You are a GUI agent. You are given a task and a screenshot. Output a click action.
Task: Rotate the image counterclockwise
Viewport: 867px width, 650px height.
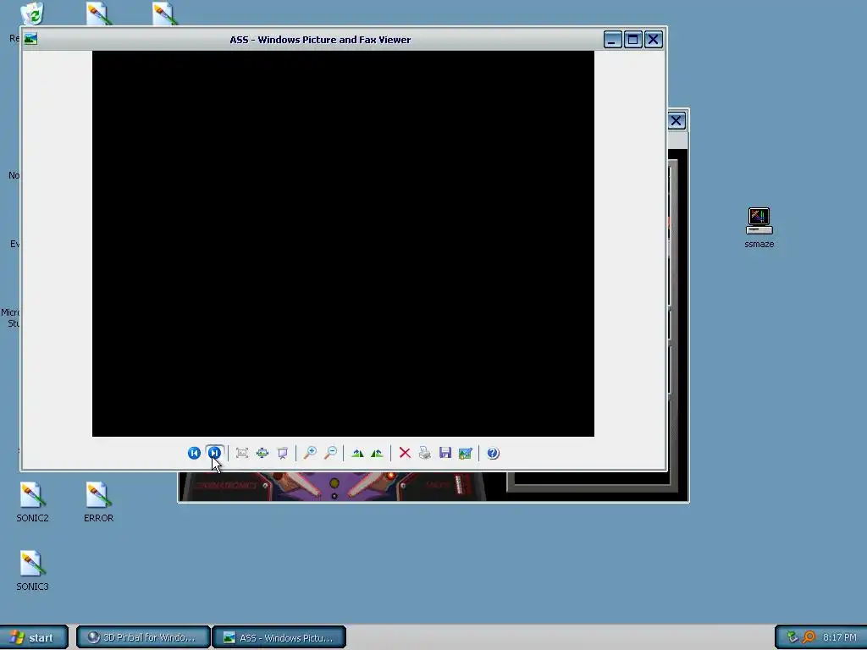[377, 454]
